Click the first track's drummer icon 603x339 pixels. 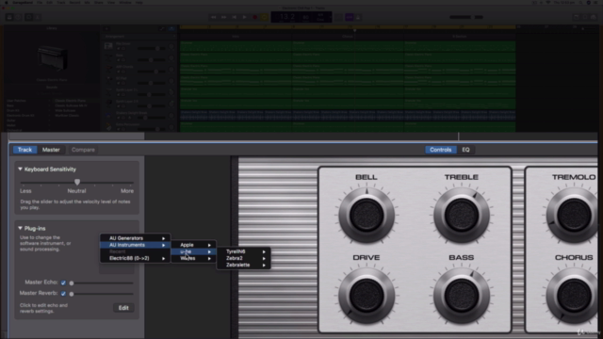point(108,46)
